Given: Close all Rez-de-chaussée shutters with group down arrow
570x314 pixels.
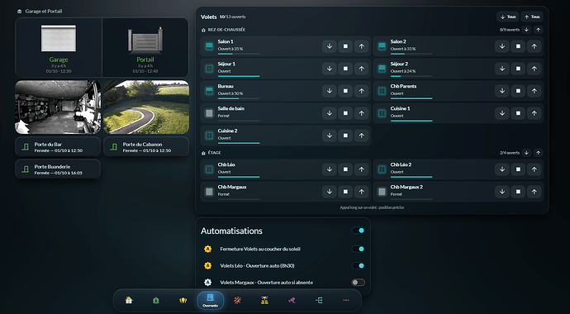Looking at the screenshot, I should tap(526, 30).
